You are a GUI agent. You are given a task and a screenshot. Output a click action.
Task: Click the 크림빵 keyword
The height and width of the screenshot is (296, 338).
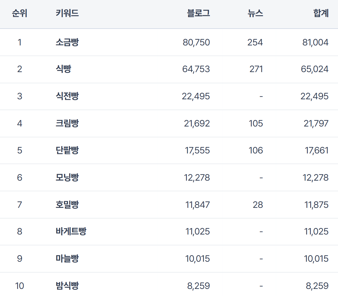tap(67, 123)
